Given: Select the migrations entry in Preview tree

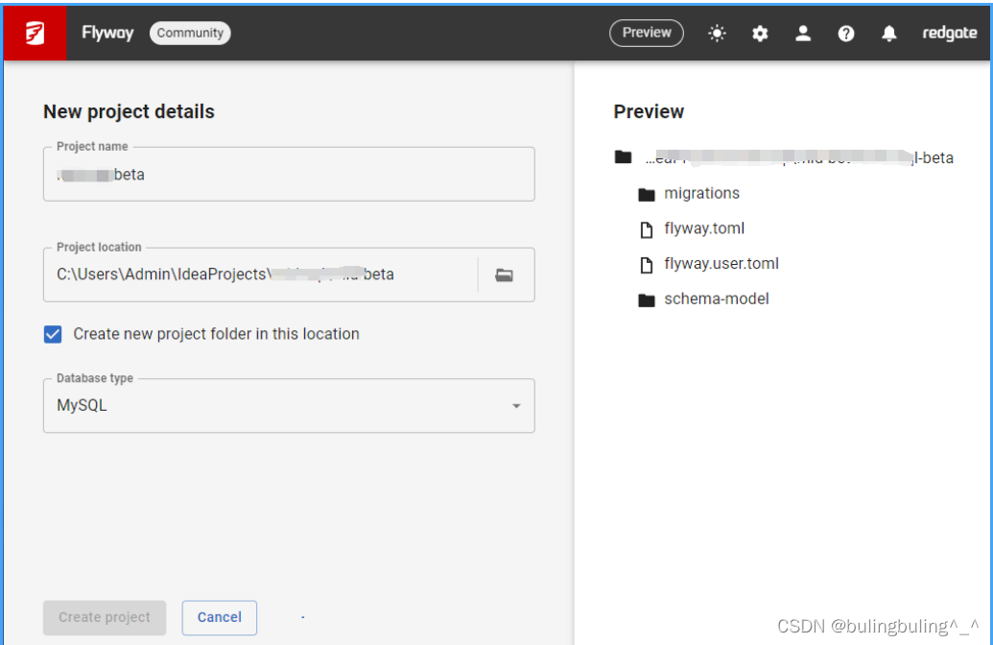Looking at the screenshot, I should click(x=701, y=193).
